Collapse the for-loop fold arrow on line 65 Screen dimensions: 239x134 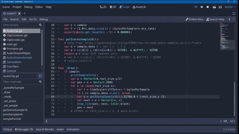click(56, 86)
